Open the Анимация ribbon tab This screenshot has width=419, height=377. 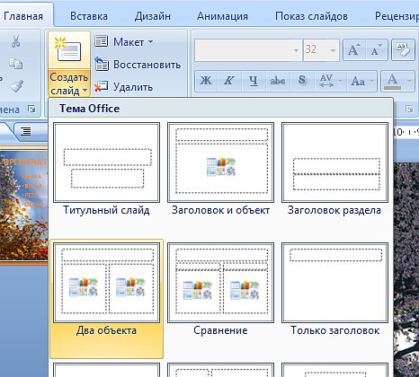(x=222, y=16)
